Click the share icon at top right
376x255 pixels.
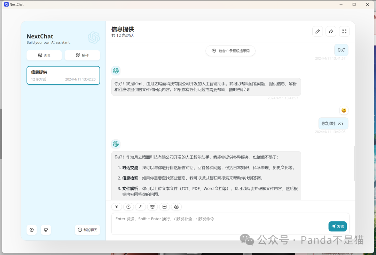click(330, 31)
